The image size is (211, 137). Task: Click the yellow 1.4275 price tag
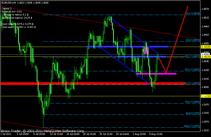[206, 57]
